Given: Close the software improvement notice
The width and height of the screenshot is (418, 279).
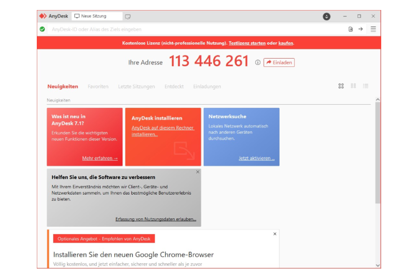Looking at the screenshot, I should [x=198, y=172].
